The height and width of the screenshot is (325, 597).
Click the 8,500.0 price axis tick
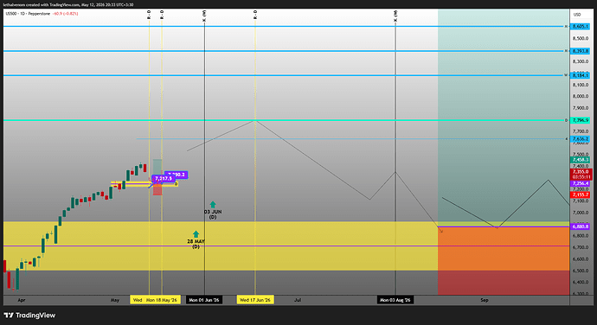[x=581, y=38]
